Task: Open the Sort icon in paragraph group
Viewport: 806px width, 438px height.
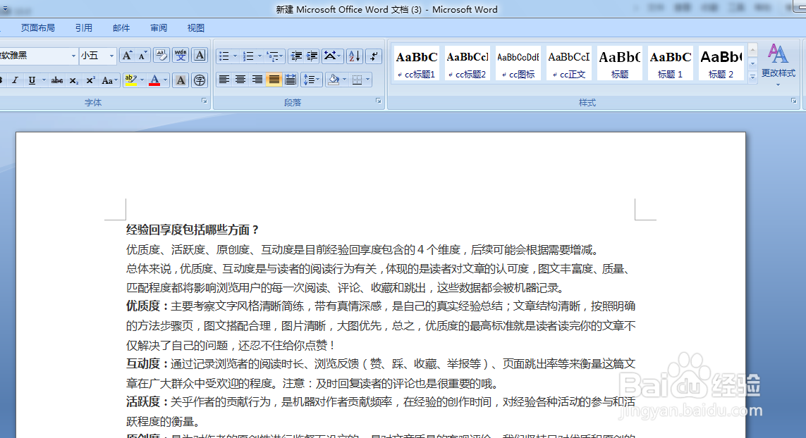Action: [x=355, y=57]
